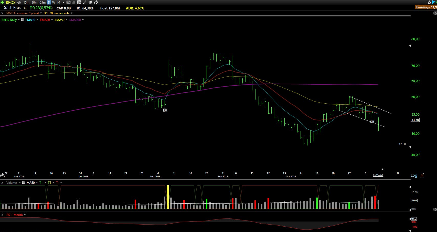Image resolution: width=437 pixels, height=232 pixels.
Task: Close the Volume pane with its X
Action: point(2,183)
